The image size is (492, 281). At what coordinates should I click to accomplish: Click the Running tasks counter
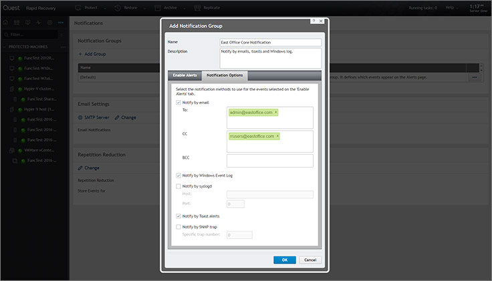click(x=422, y=8)
